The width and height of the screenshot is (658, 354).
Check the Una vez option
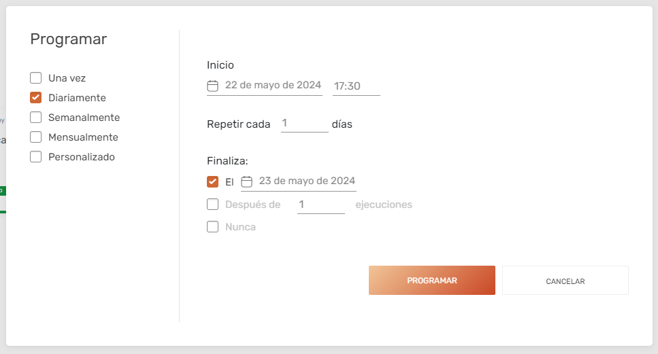tap(35, 78)
